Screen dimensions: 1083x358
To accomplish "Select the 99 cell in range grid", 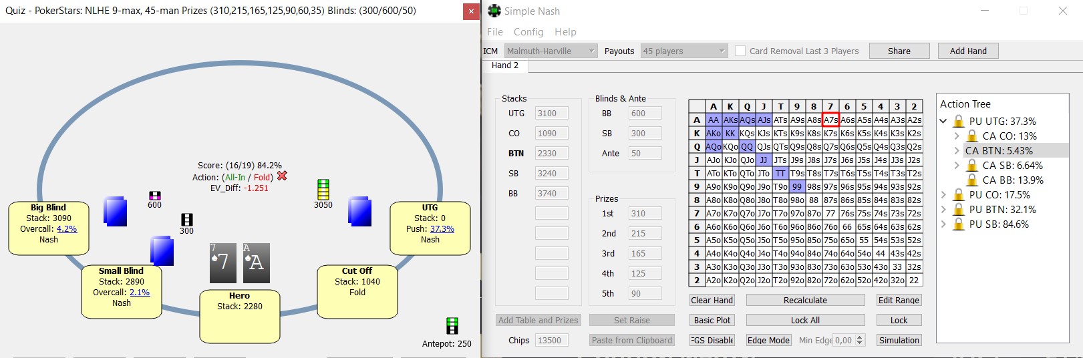I will click(x=797, y=186).
